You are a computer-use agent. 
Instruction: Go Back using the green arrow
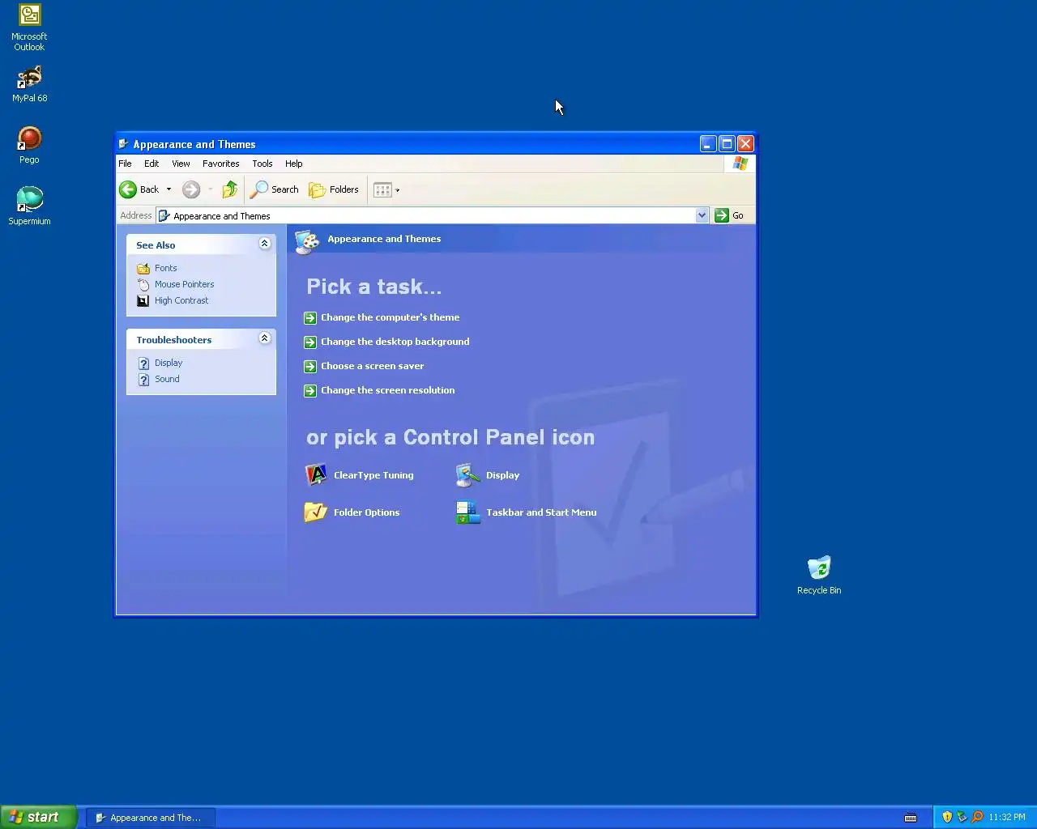pos(139,189)
